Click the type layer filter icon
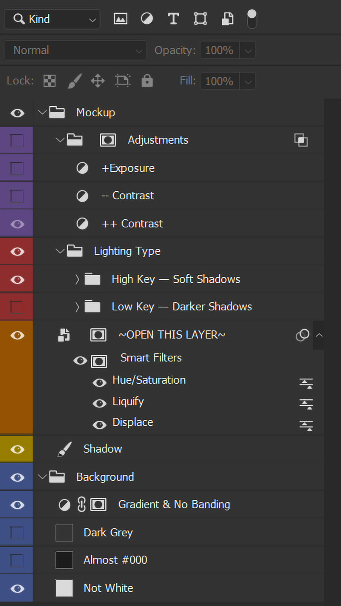Image resolution: width=341 pixels, height=606 pixels. [173, 19]
